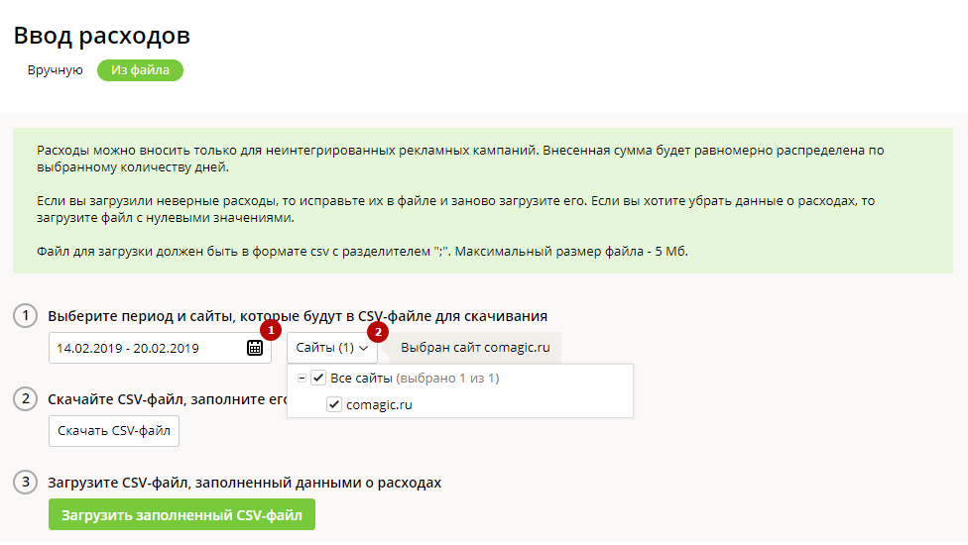Select the 'Из файла' tab

(140, 70)
